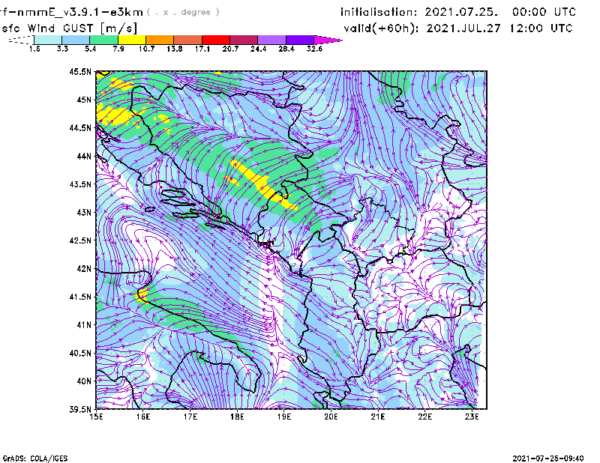The height and width of the screenshot is (463, 600).
Task: Click the '2021.JUL.27 12:00 UTC' valid time
Action: pyautogui.click(x=499, y=28)
